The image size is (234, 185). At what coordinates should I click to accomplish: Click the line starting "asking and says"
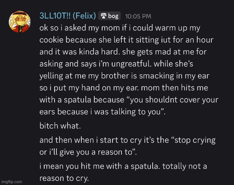(x=116, y=64)
